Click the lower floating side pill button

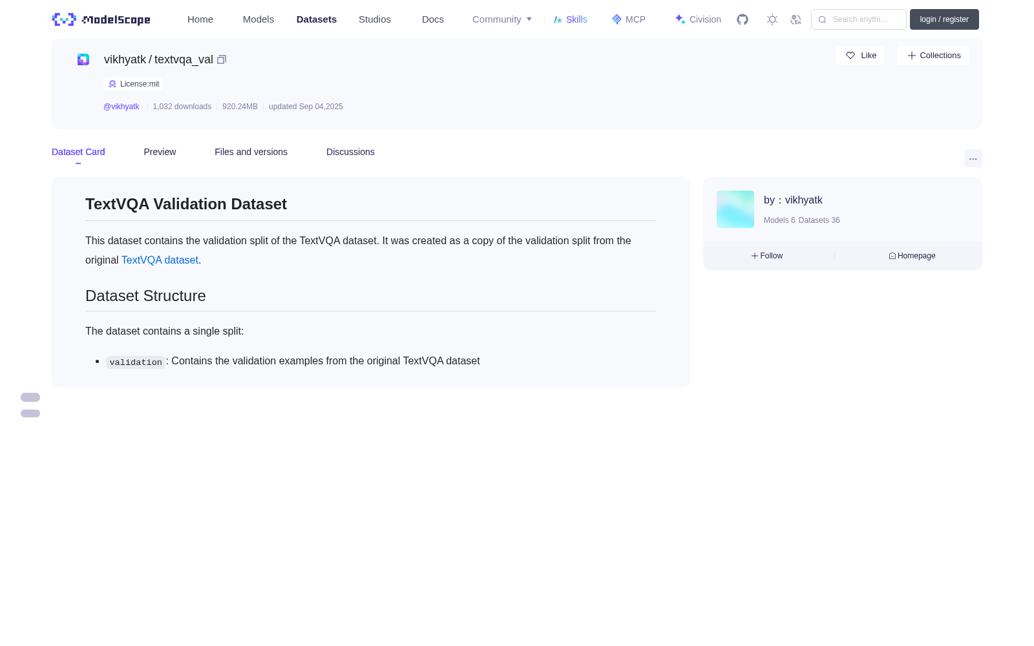point(30,413)
